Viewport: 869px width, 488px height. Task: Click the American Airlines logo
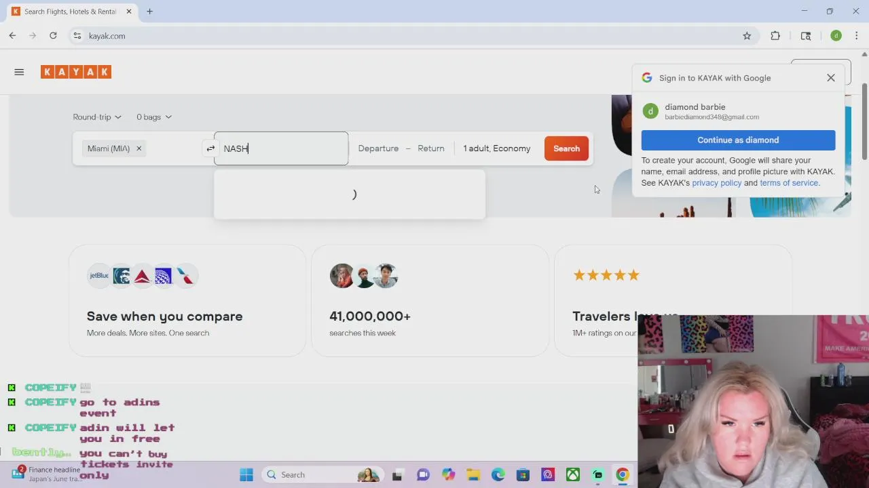tap(185, 276)
